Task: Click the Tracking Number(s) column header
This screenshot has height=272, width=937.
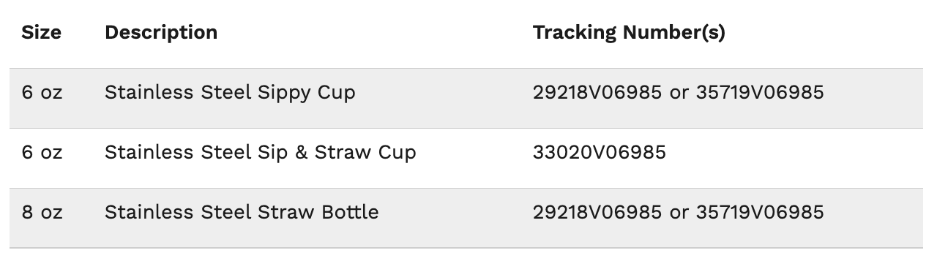Action: pyautogui.click(x=629, y=33)
